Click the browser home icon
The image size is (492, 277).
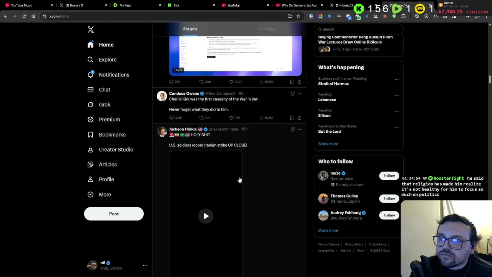tap(33, 16)
